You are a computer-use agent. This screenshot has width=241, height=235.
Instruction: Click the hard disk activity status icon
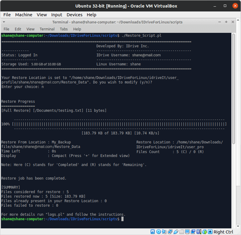152,232
